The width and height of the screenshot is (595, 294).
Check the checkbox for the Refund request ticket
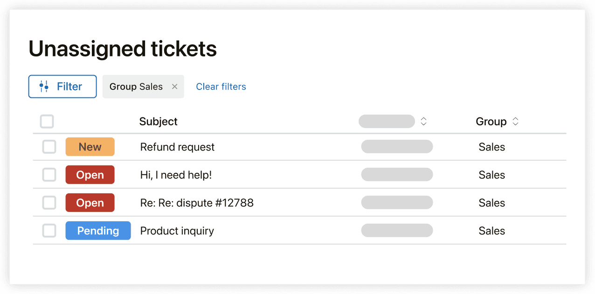point(49,147)
